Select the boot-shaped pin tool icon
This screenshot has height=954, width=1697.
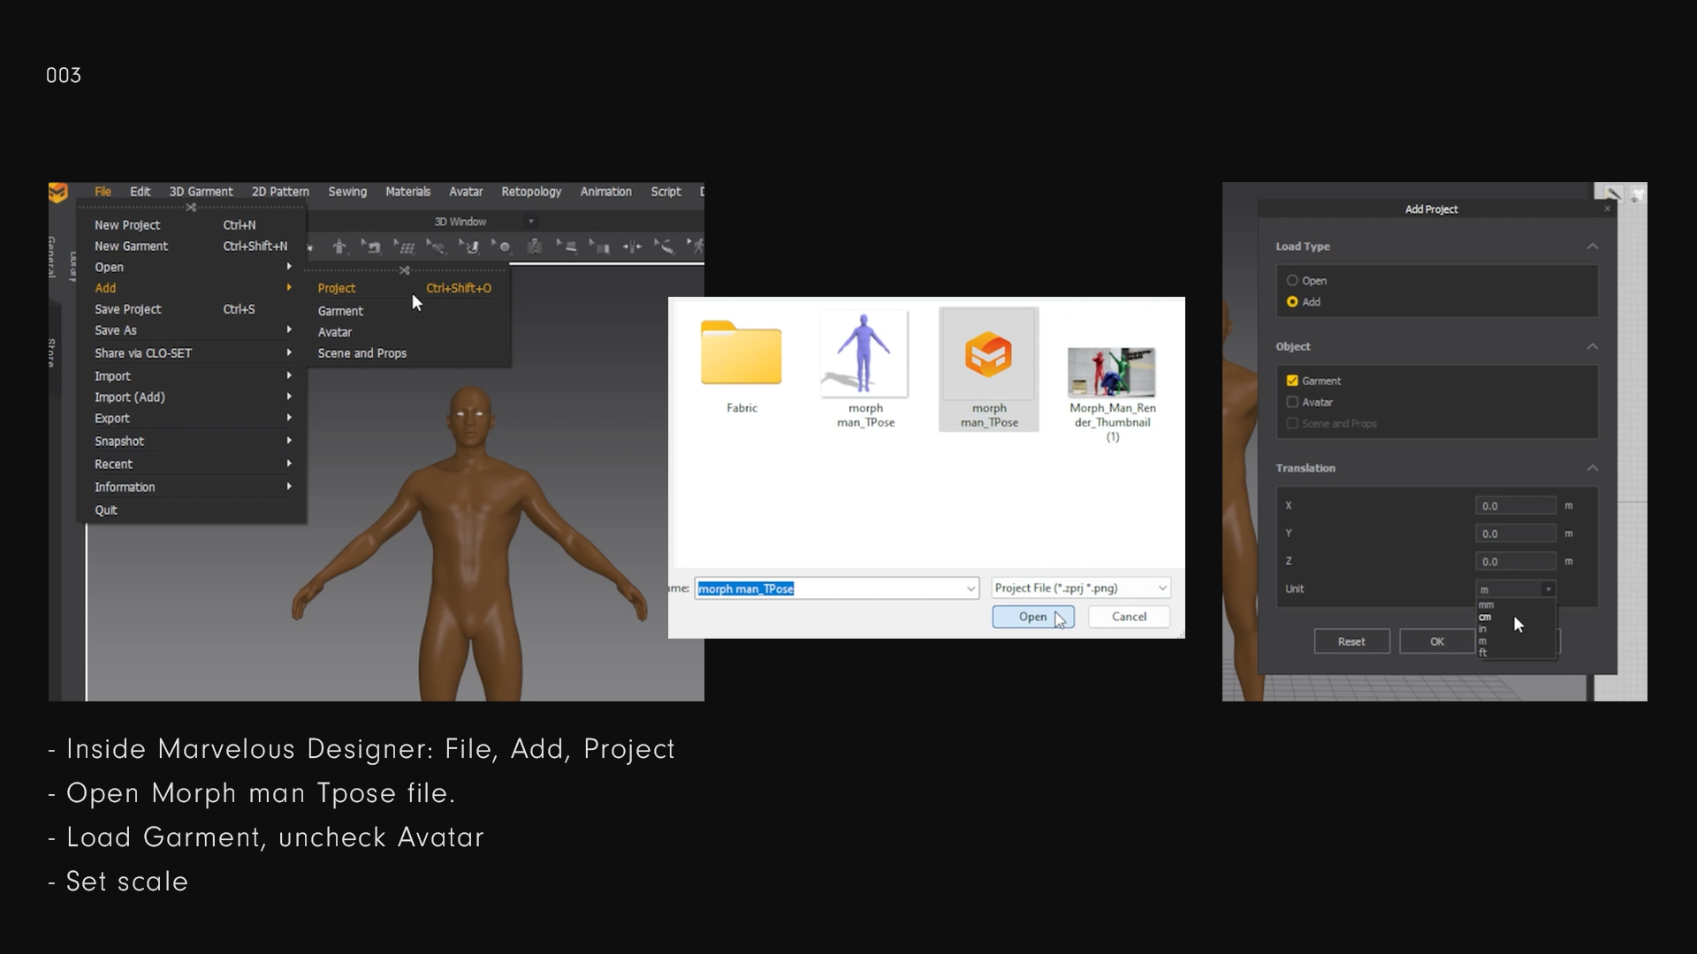point(469,246)
